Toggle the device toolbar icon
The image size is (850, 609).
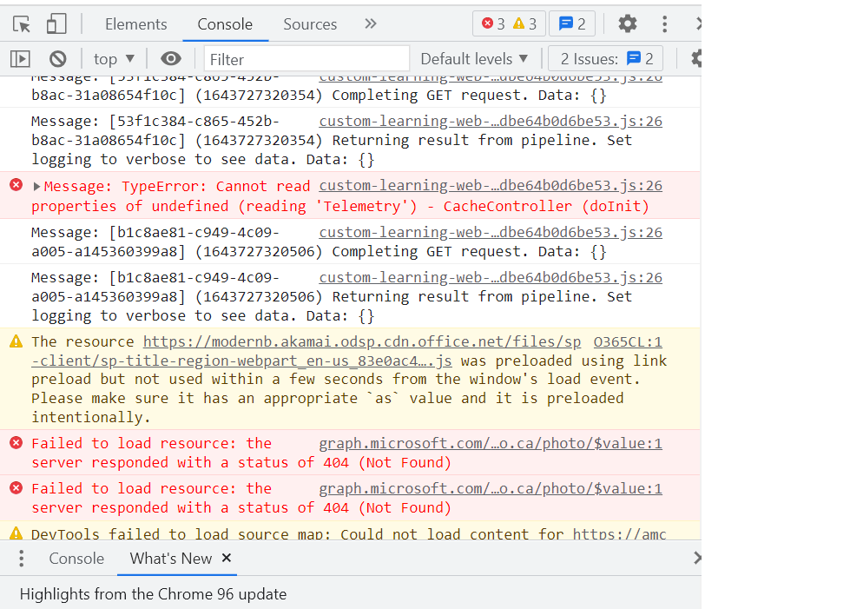(56, 23)
